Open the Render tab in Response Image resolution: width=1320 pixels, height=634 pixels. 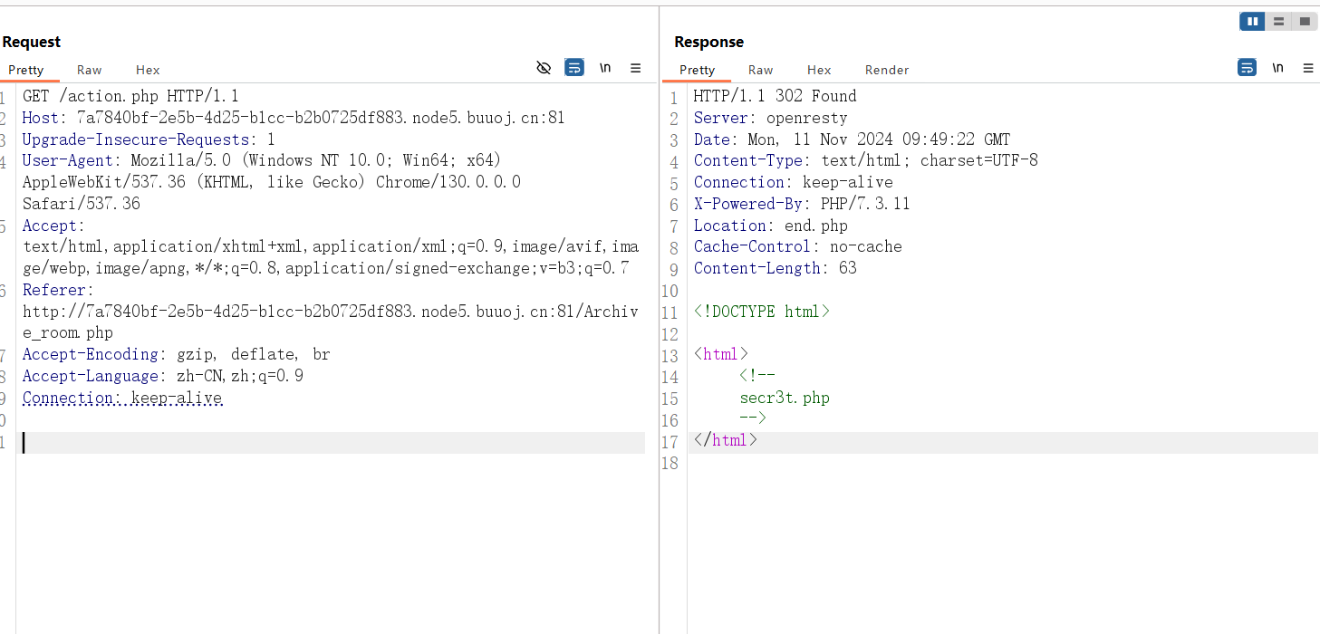tap(886, 70)
